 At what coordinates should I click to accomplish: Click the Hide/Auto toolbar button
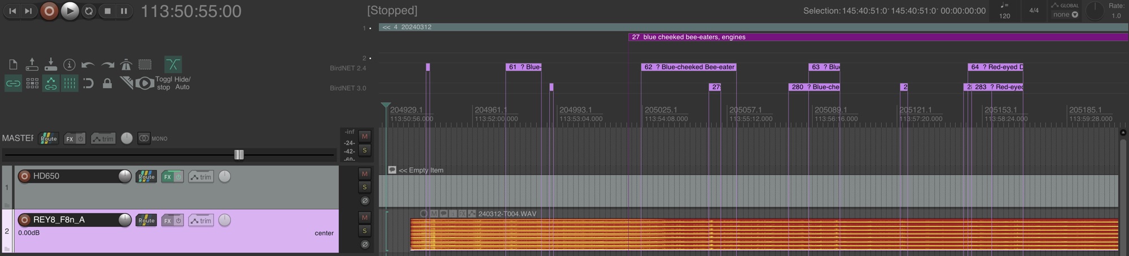pos(182,83)
